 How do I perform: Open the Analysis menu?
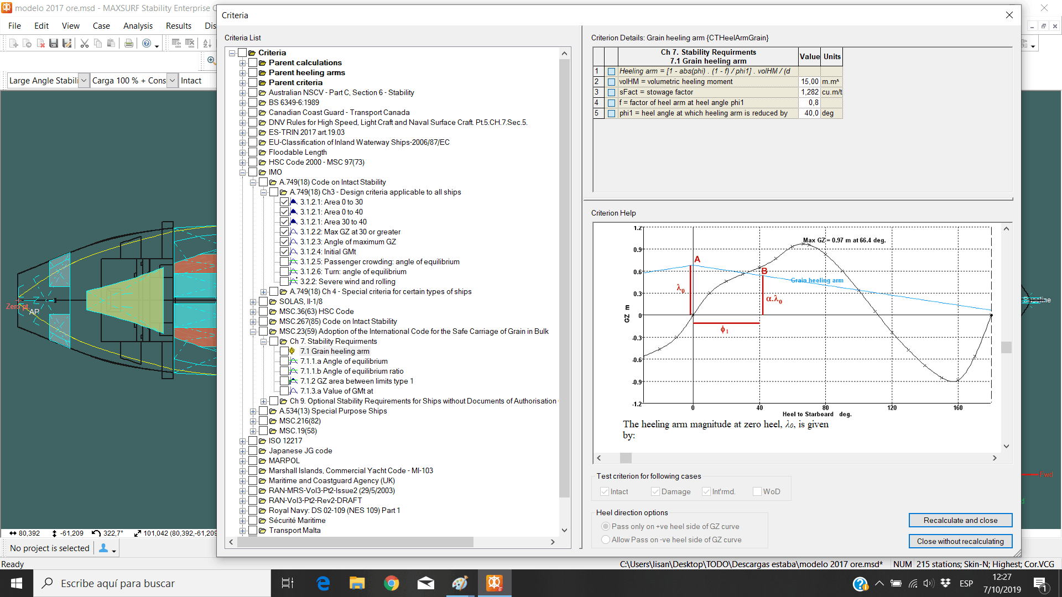[138, 25]
